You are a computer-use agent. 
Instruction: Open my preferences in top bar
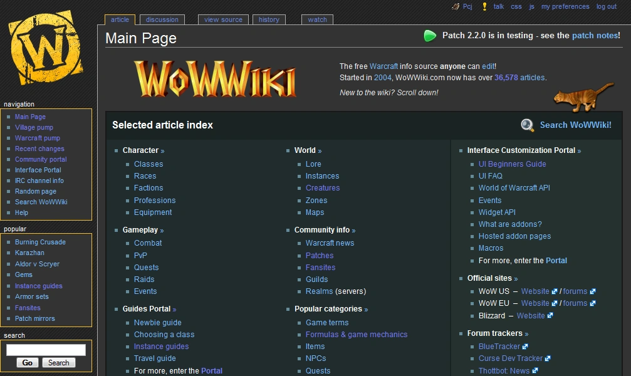coord(565,6)
